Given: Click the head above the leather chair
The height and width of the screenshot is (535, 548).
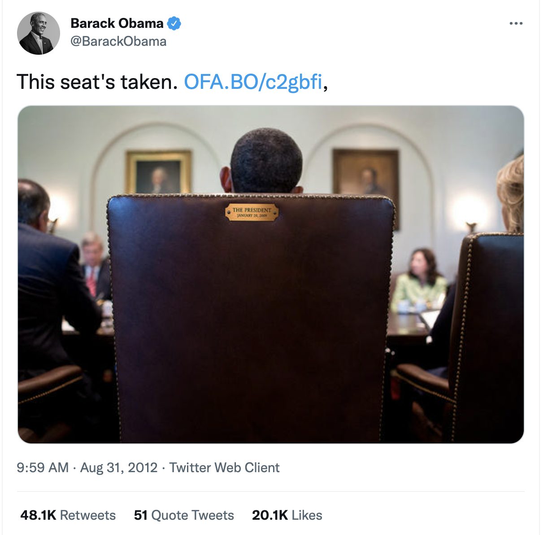Looking at the screenshot, I should pos(265,162).
